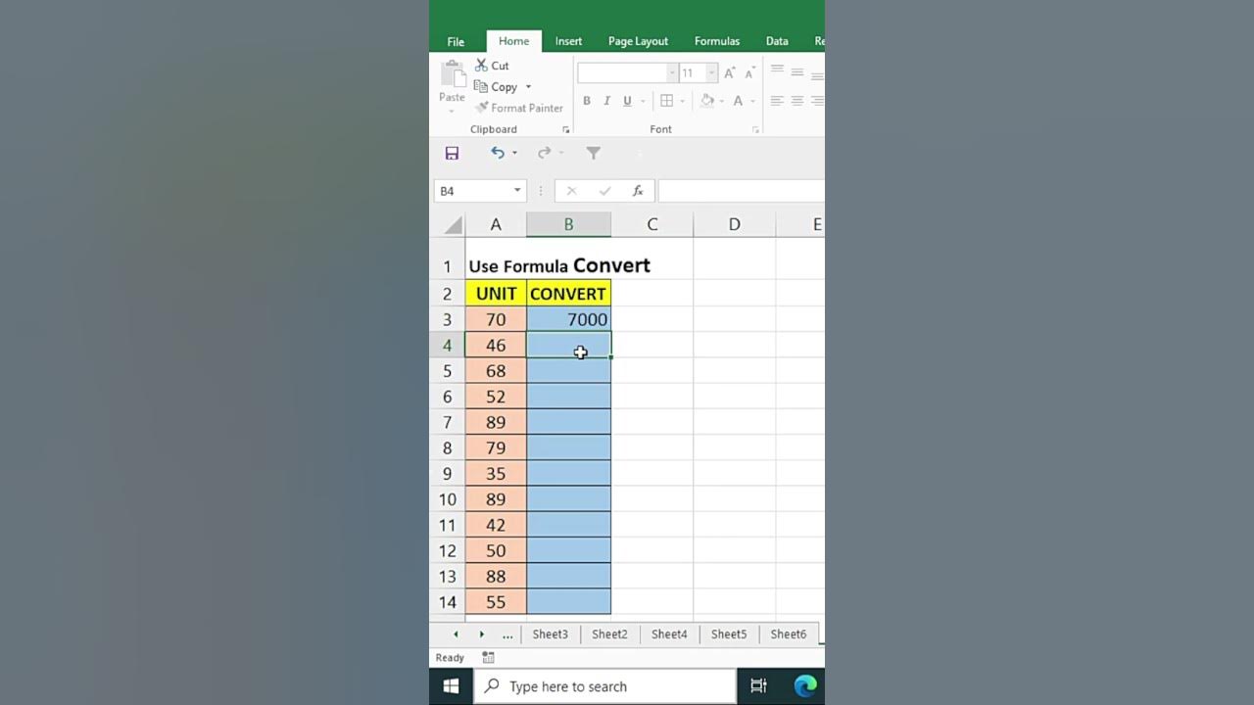
Task: Expand Clipboard dialog launcher
Action: [x=565, y=129]
